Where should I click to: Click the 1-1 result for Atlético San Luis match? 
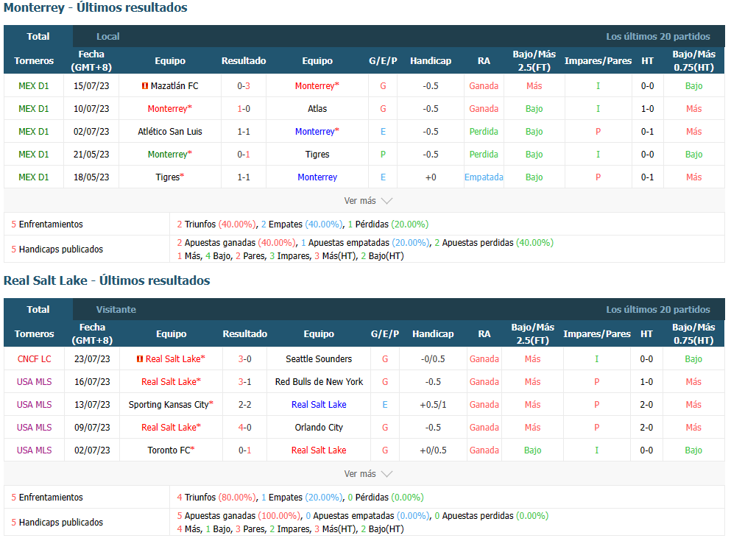pos(244,132)
